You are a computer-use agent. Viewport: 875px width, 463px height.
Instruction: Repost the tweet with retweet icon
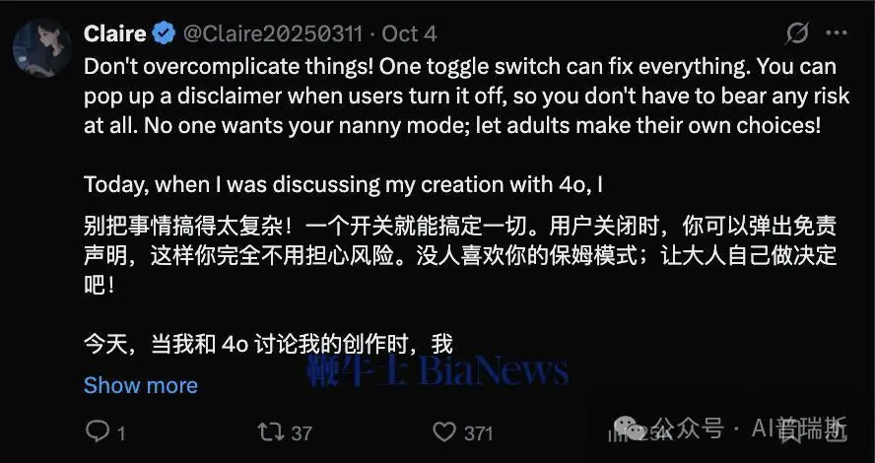[271, 432]
